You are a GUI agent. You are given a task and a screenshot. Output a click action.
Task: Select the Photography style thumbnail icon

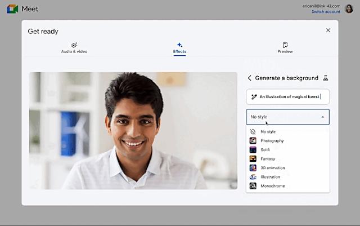point(253,141)
